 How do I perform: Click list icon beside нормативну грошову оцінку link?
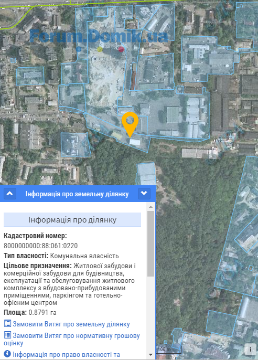pos(7,335)
